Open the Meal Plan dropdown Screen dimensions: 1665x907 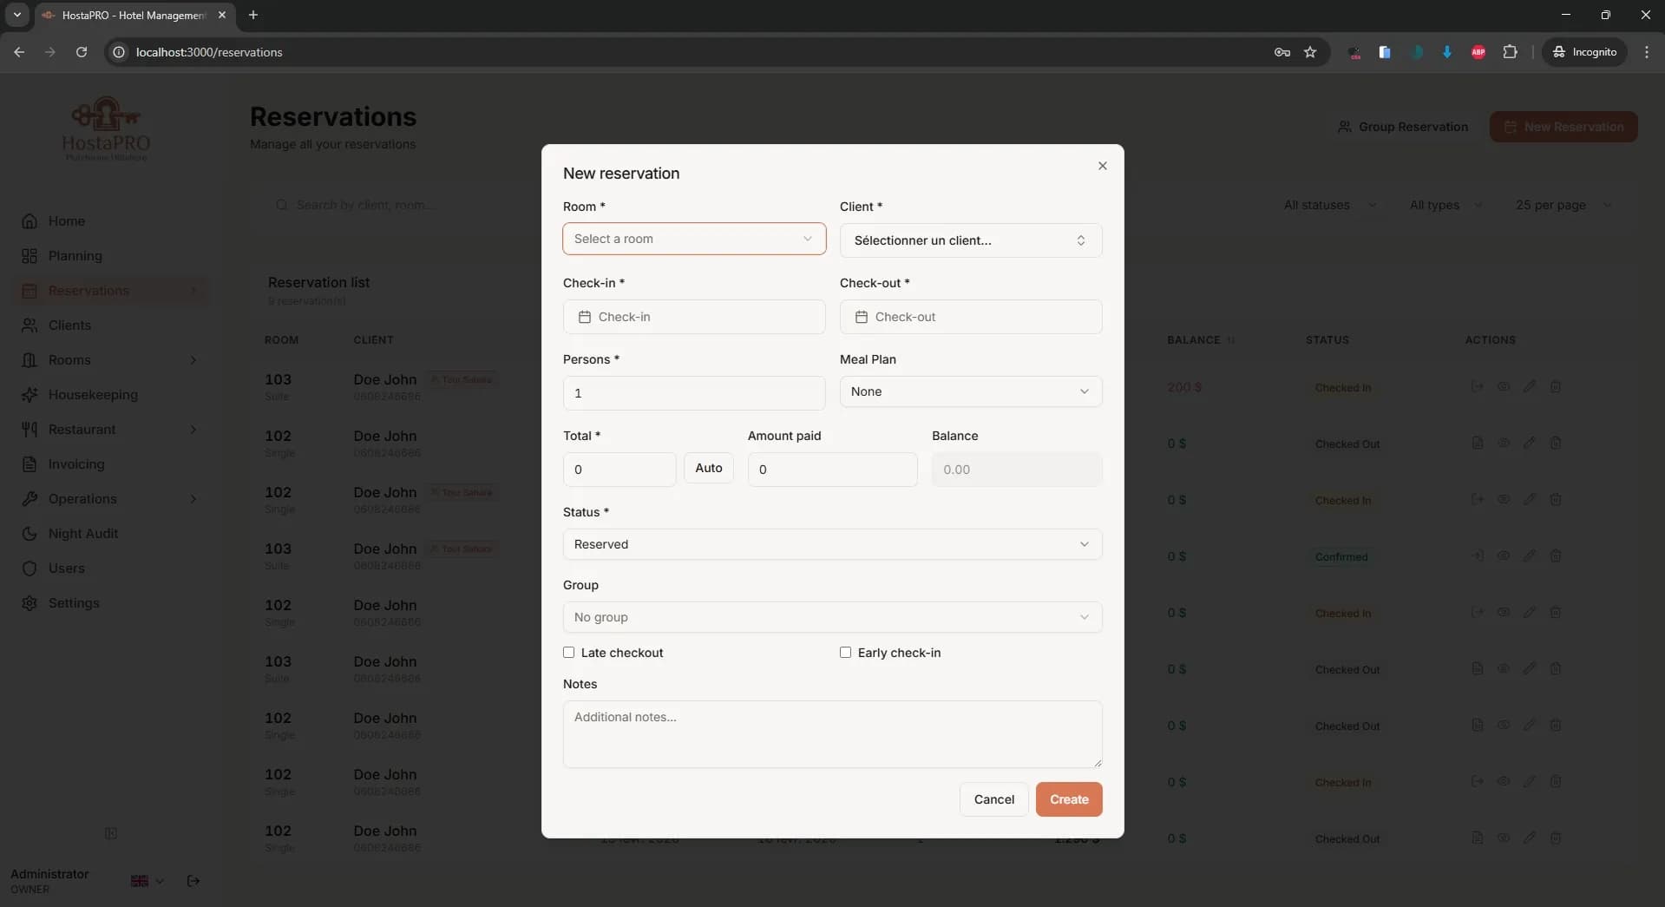coord(969,391)
